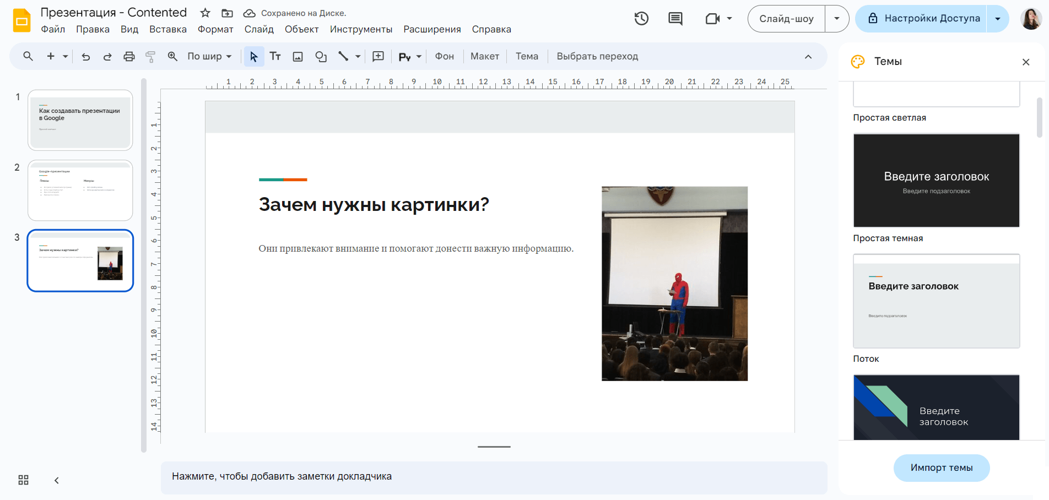Apply the Поток theme
This screenshot has width=1049, height=500.
936,301
